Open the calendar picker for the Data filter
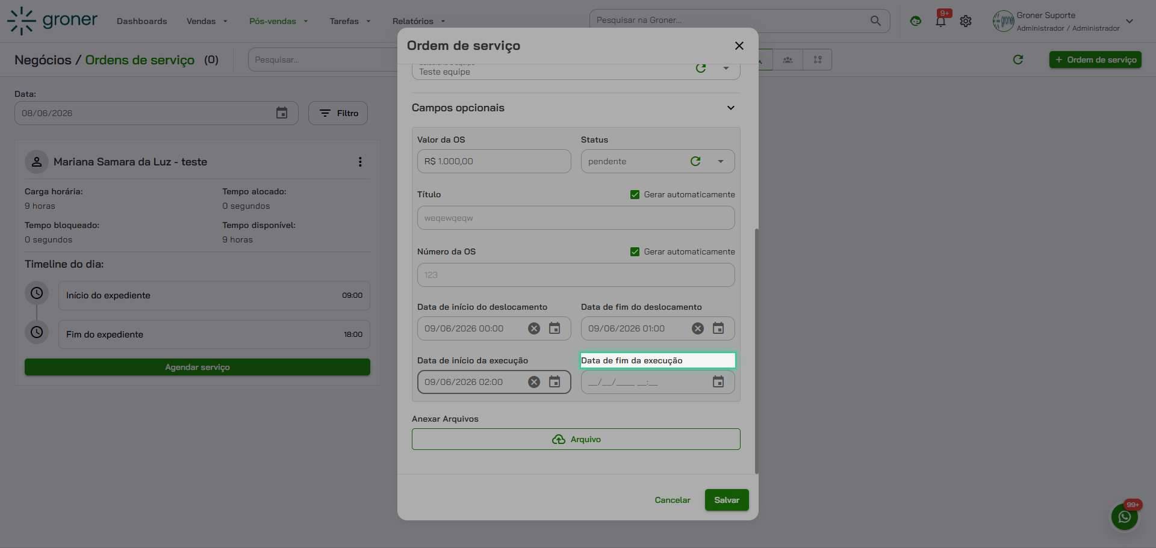Image resolution: width=1156 pixels, height=548 pixels. (282, 113)
